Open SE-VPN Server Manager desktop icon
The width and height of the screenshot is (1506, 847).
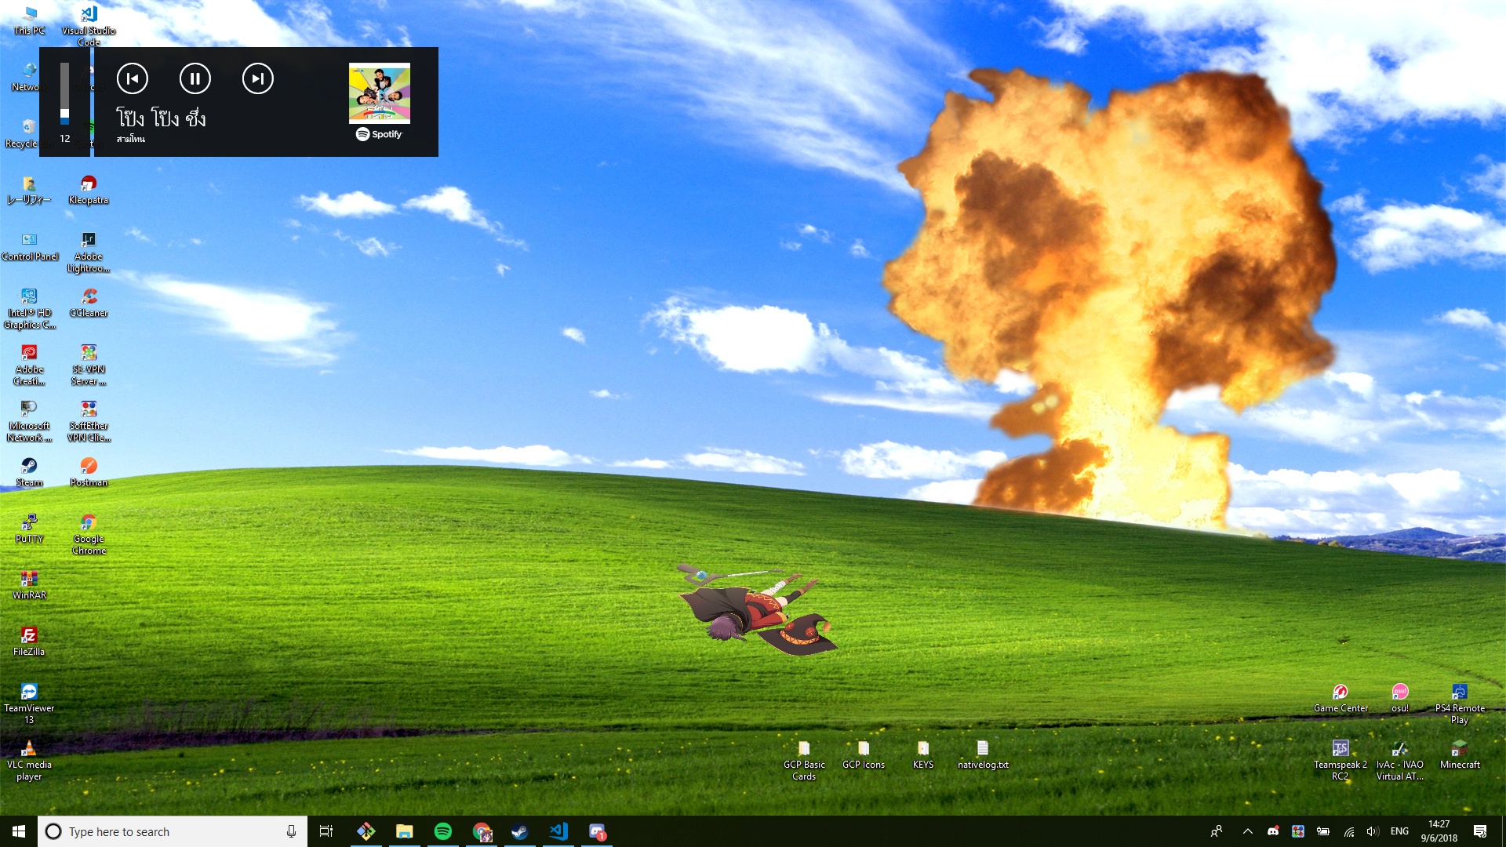click(89, 364)
